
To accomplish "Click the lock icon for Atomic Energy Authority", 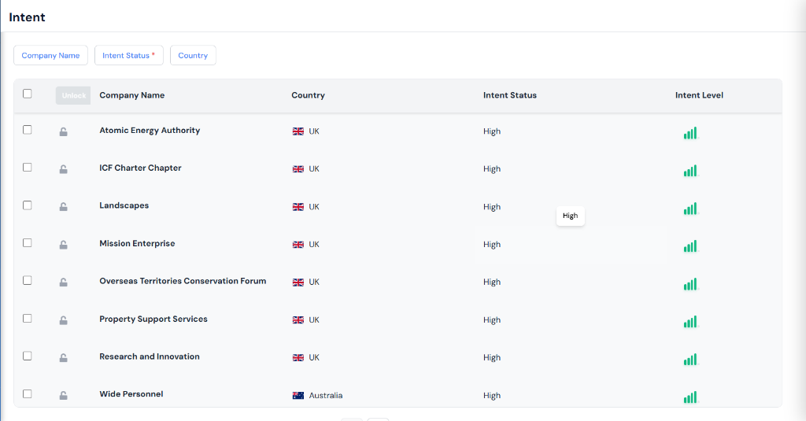I will pyautogui.click(x=63, y=131).
